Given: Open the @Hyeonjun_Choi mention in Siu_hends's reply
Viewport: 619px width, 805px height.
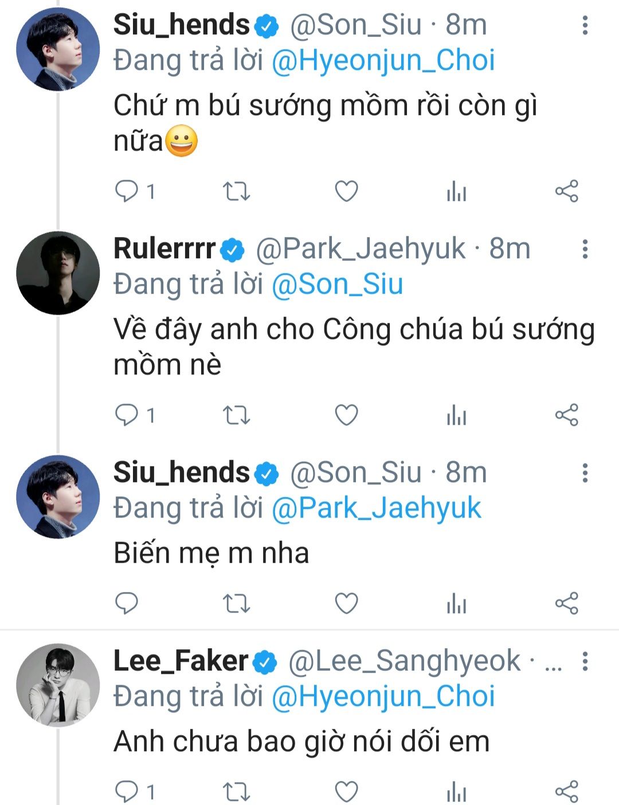Looking at the screenshot, I should tap(383, 61).
